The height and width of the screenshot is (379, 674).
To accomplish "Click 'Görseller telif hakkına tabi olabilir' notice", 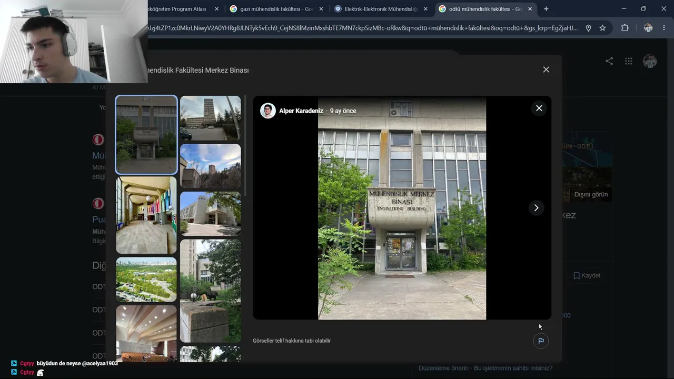I will (292, 341).
